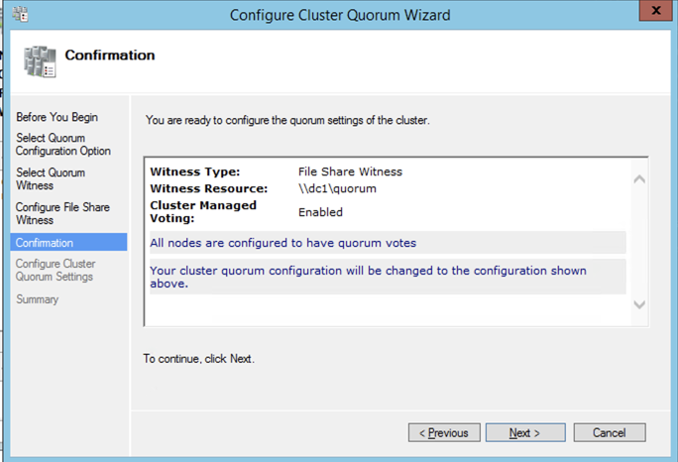The width and height of the screenshot is (678, 462).
Task: Click the wizard icon in the title bar
Action: click(x=20, y=15)
